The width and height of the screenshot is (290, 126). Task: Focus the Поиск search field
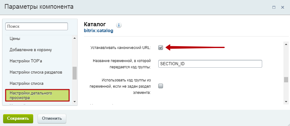(x=37, y=27)
